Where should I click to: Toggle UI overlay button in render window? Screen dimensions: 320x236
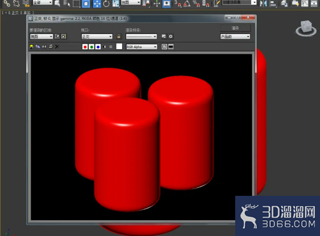tap(165, 47)
